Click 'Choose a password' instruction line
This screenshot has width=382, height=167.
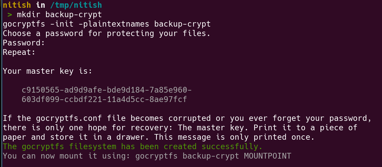point(106,34)
